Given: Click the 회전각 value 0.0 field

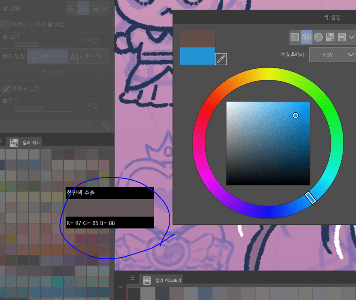Looking at the screenshot, I should coord(88,105).
